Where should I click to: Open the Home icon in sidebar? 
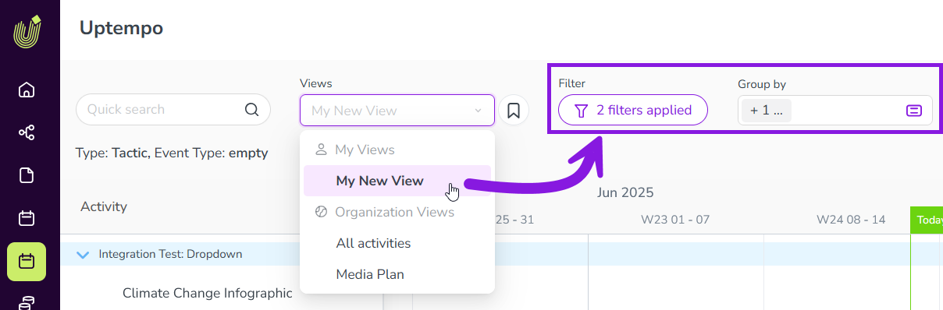pyautogui.click(x=27, y=90)
